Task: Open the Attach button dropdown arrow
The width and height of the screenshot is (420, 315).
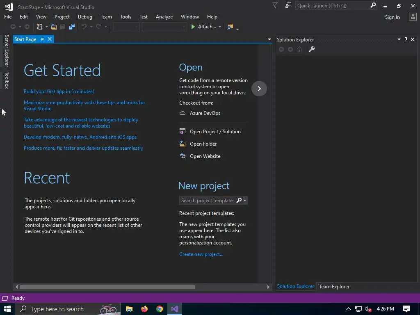Action: (220, 27)
